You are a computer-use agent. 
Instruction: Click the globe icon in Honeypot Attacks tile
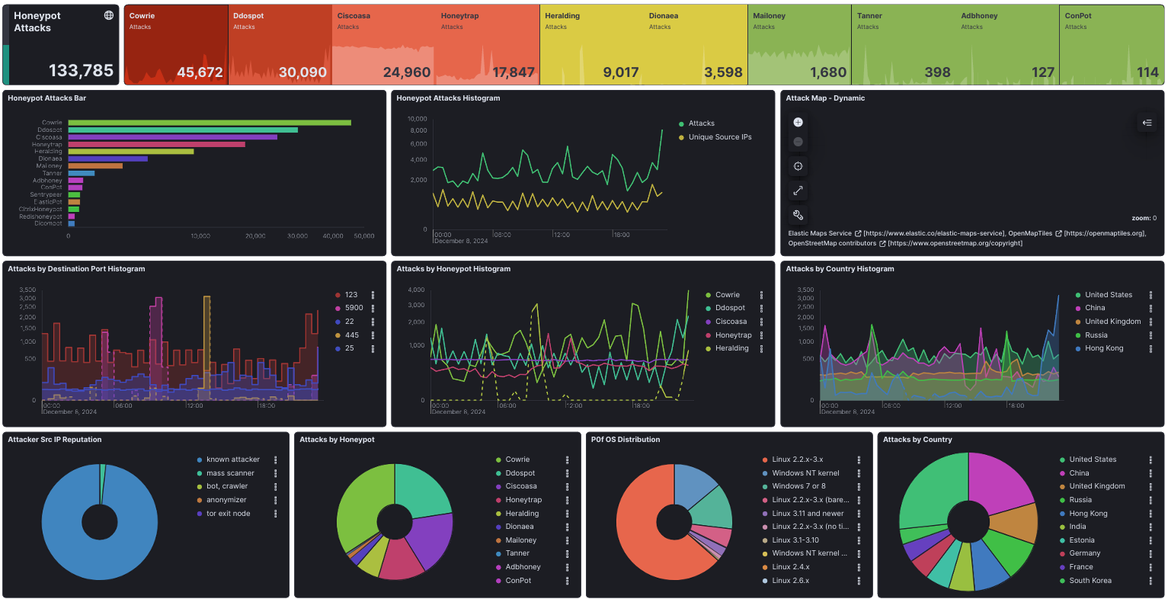coord(109,15)
